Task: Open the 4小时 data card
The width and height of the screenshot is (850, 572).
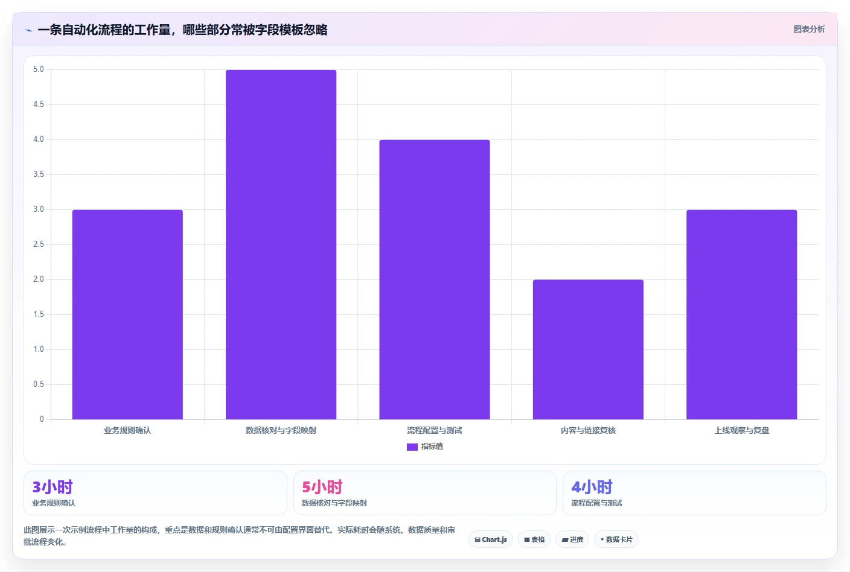Action: click(x=694, y=493)
